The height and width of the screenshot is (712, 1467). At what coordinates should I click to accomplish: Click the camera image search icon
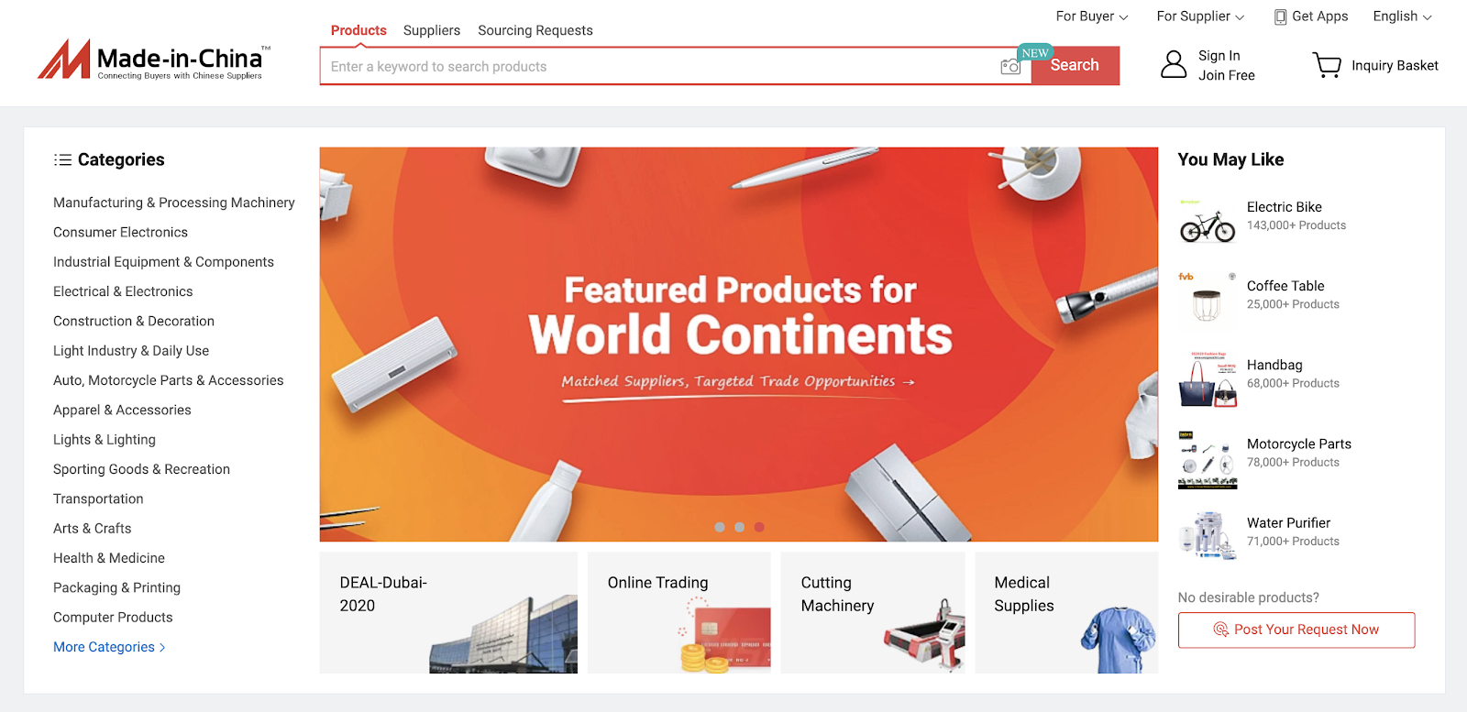tap(1010, 66)
